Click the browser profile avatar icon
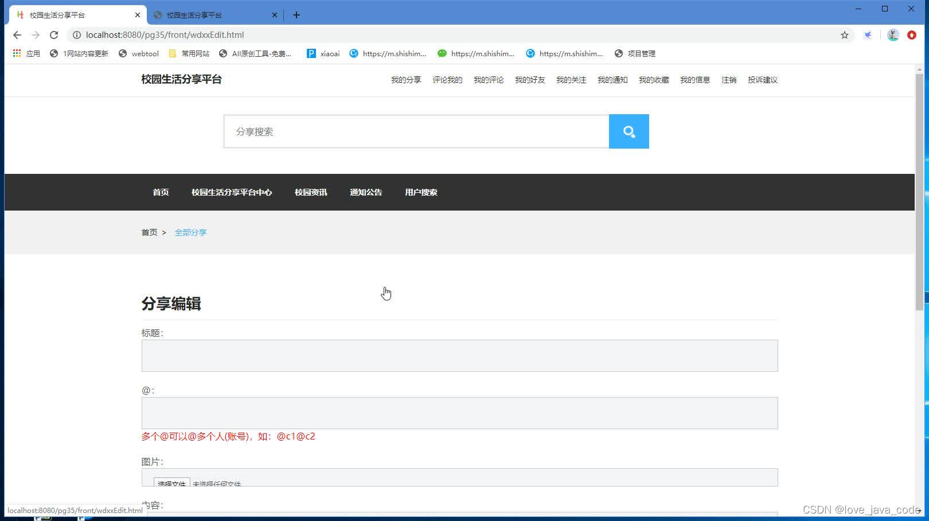This screenshot has height=521, width=929. (893, 35)
